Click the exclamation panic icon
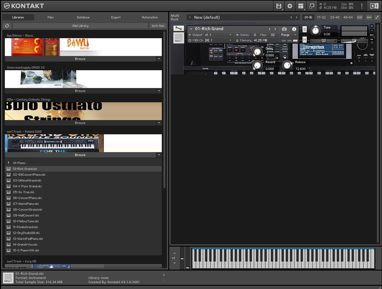 [x=362, y=6]
